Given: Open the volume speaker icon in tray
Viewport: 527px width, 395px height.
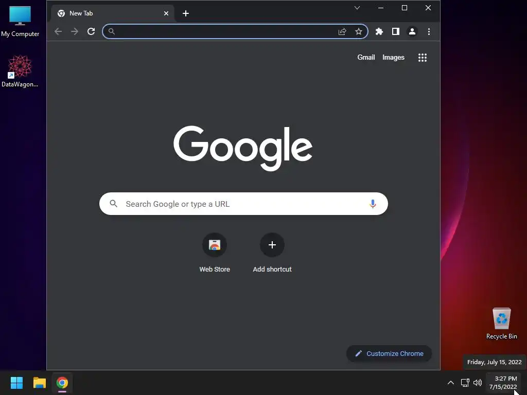Looking at the screenshot, I should click(477, 383).
